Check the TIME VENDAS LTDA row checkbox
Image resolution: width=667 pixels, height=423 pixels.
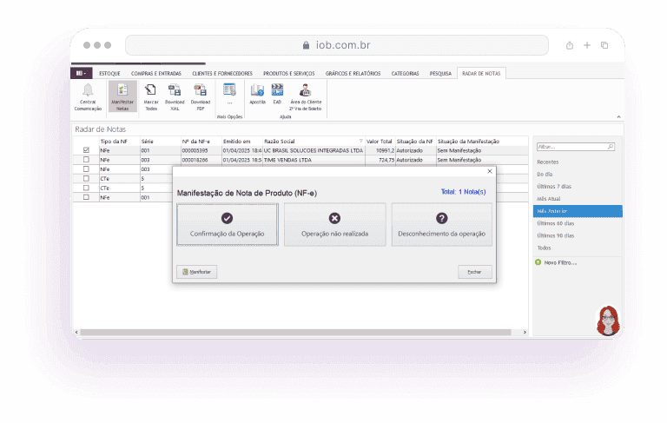(x=86, y=160)
